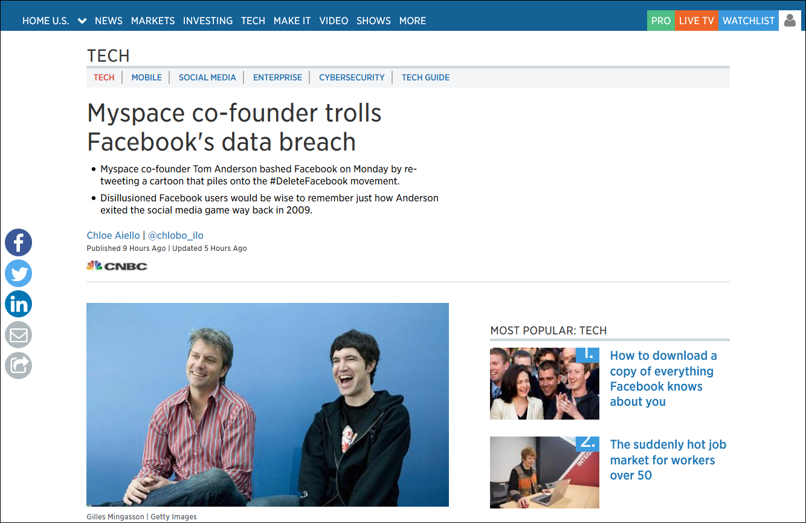Screen dimensions: 806x523
Task: Open the generic share arrow icon
Action: (x=19, y=366)
